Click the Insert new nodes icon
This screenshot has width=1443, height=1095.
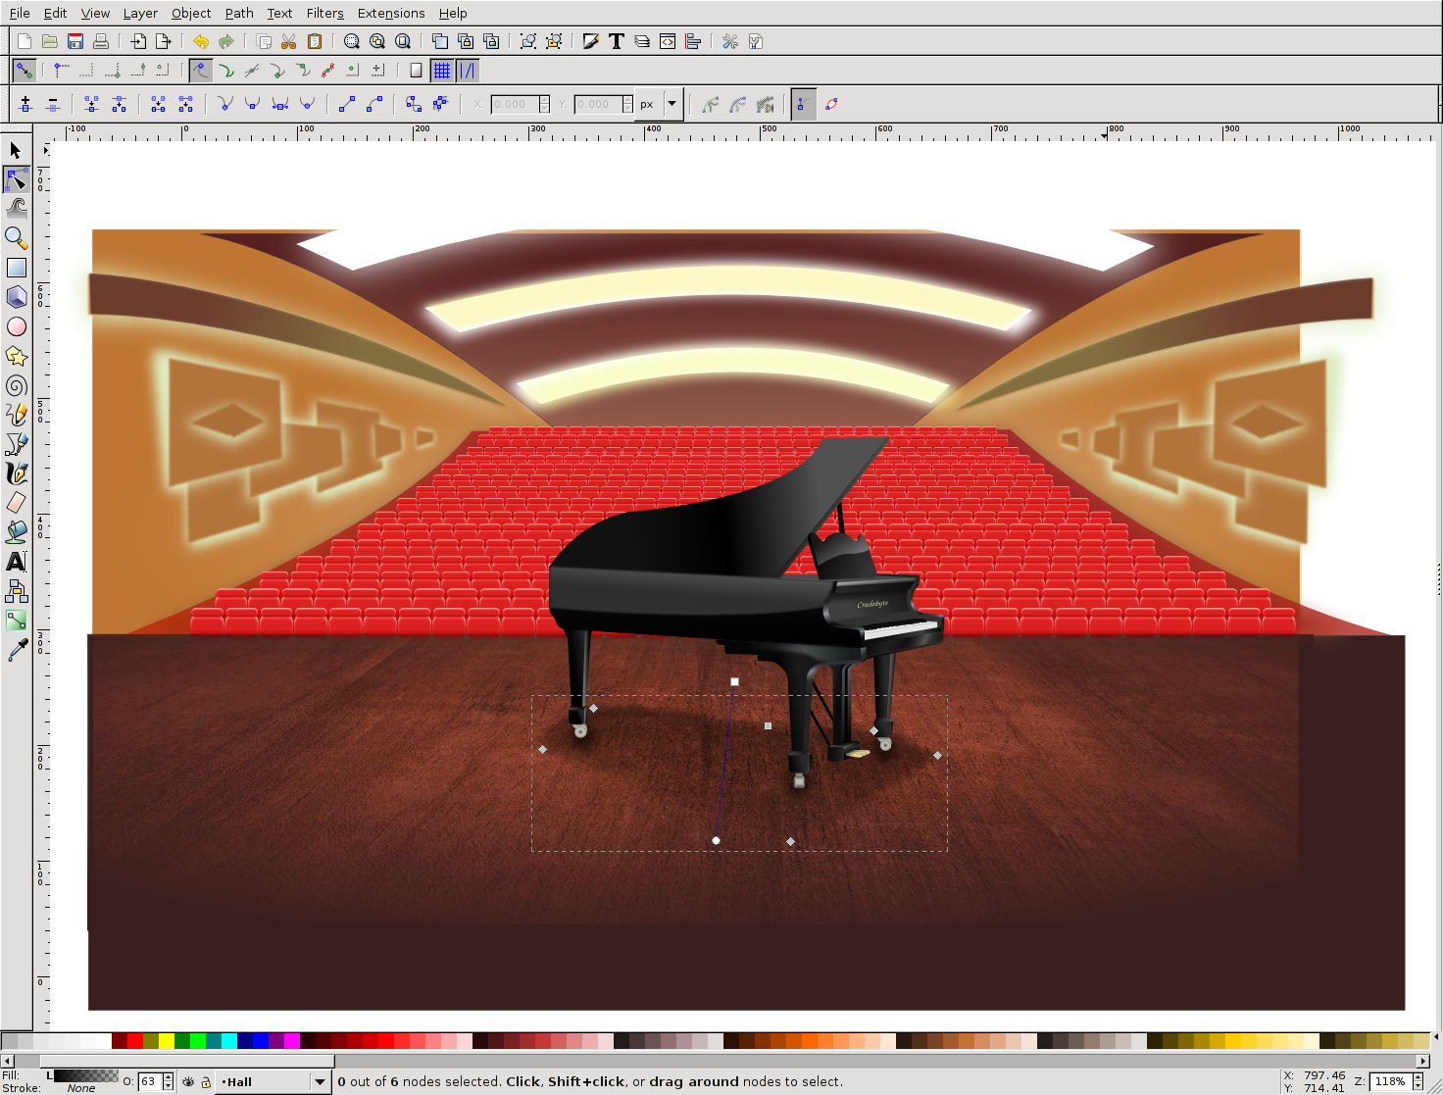(25, 104)
